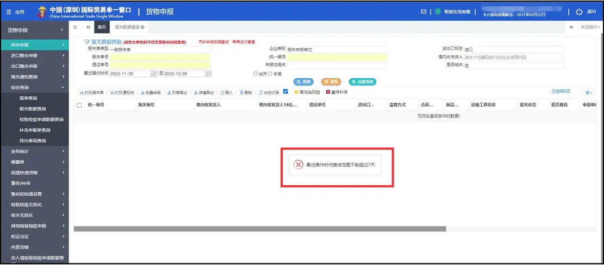Expand the 进口整合申报 sidebar menu
This screenshot has height=265, width=604.
click(x=35, y=56)
